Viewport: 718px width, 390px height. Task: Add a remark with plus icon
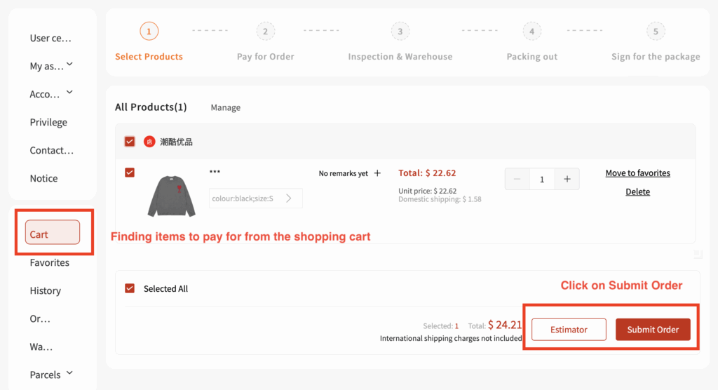pos(377,173)
